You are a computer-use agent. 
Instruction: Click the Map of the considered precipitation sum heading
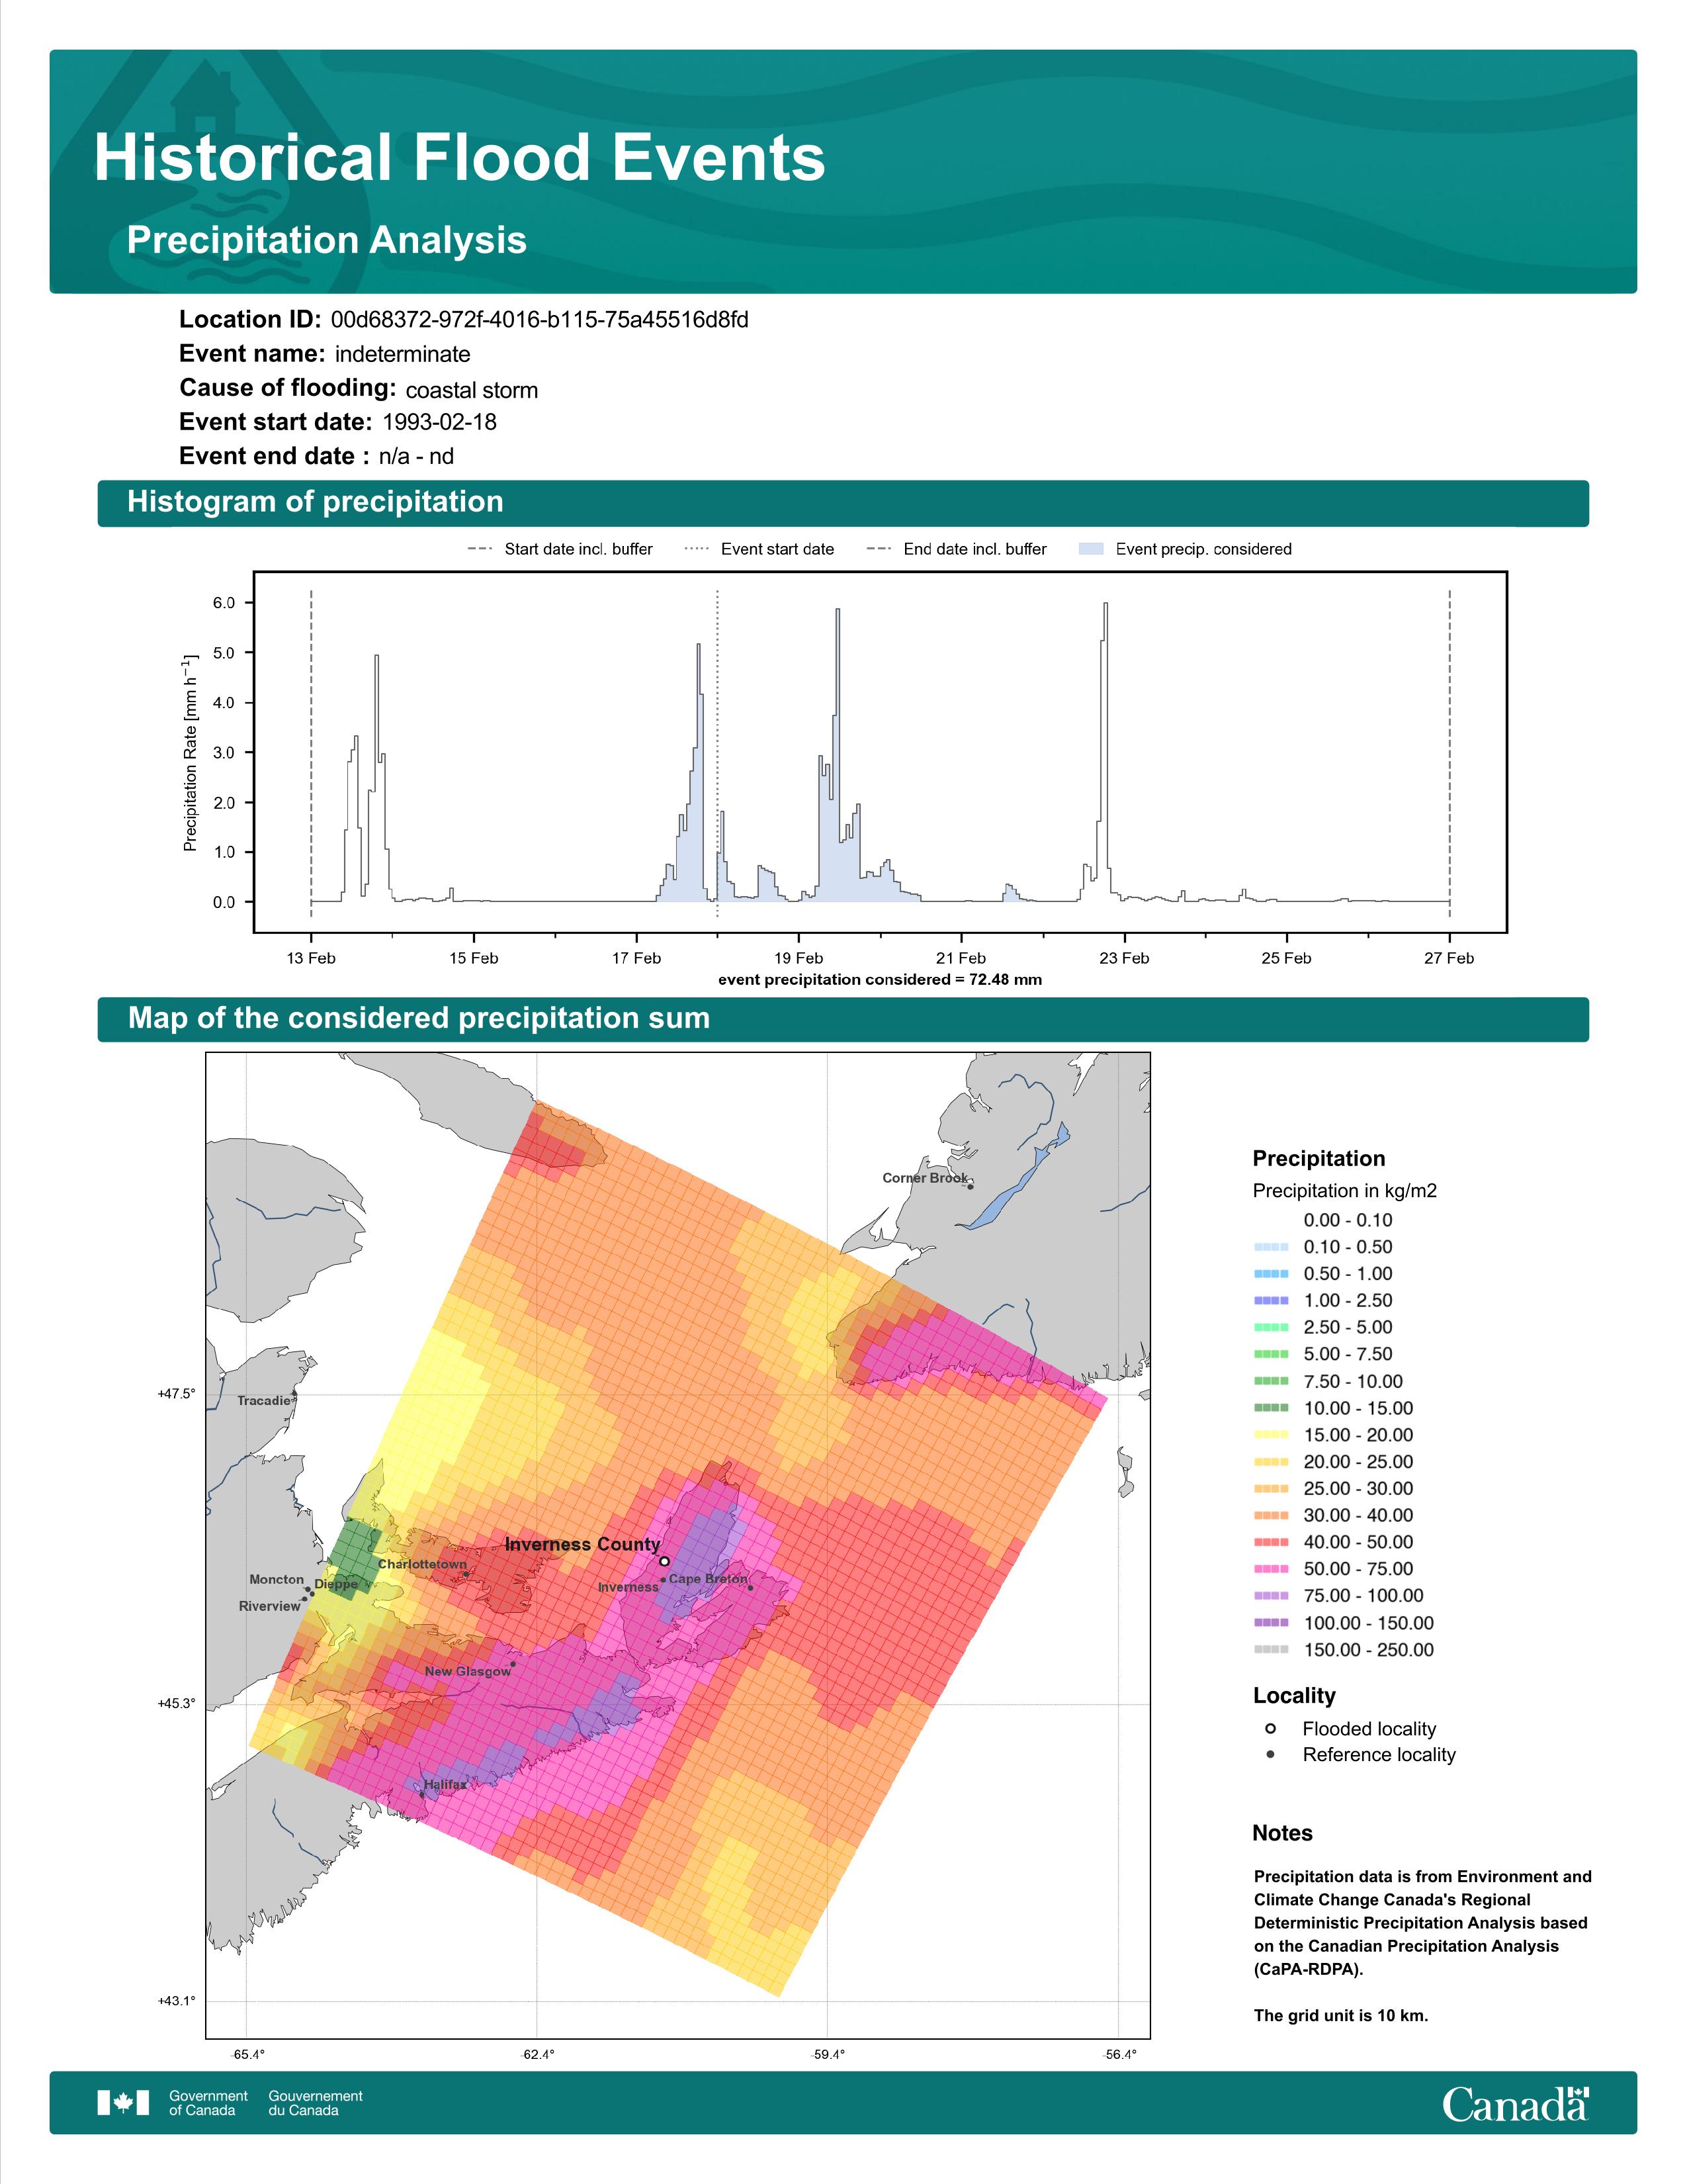419,1018
